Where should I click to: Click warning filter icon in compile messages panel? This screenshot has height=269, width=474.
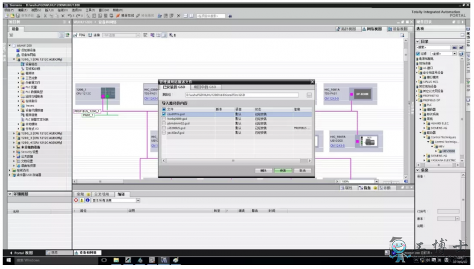pos(82,200)
